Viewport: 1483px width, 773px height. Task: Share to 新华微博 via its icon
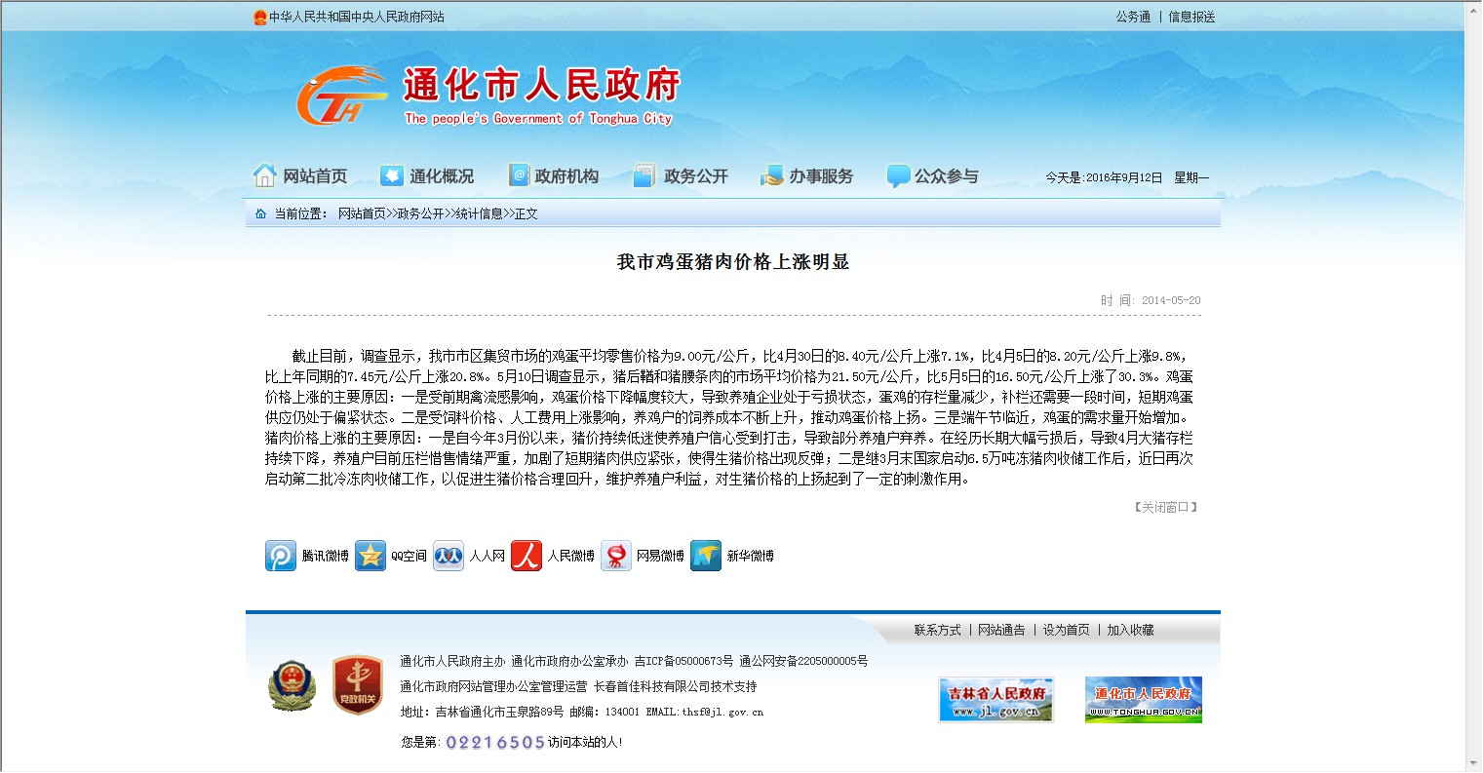pos(706,556)
